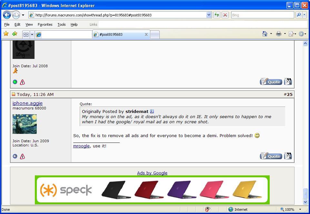
Task: Stop loading with the red X icon
Action: pyautogui.click(x=225, y=15)
